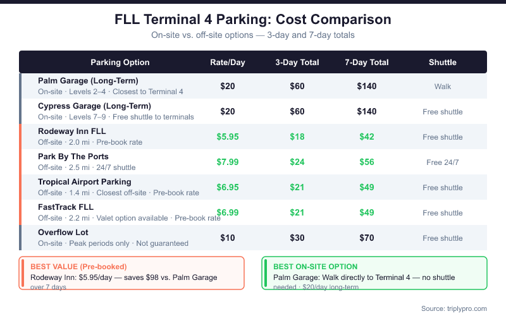Select Tropical Airport Parking option
Screen dimensions: 506x316
pyautogui.click(x=85, y=182)
